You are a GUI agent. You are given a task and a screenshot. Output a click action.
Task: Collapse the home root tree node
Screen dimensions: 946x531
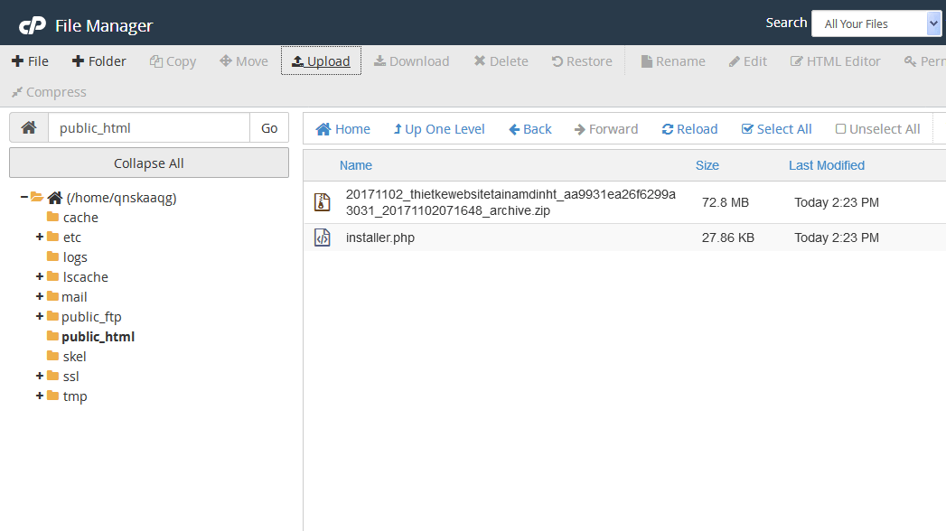coord(23,198)
